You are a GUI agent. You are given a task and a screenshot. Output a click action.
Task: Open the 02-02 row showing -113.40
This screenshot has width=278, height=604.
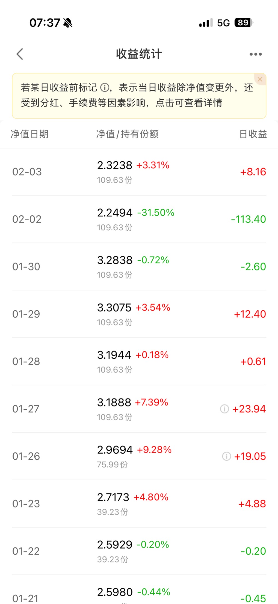139,219
